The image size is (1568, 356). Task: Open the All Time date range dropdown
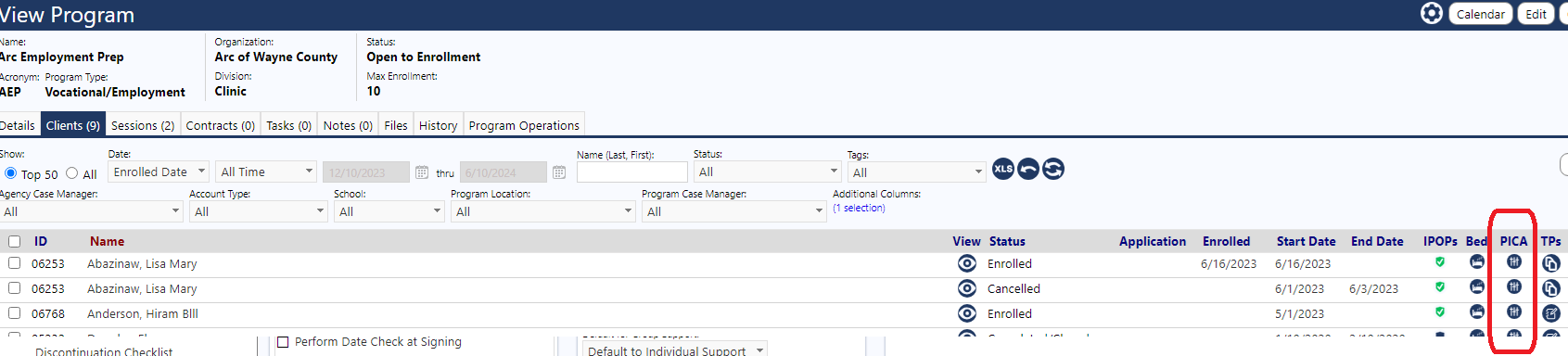pyautogui.click(x=267, y=172)
